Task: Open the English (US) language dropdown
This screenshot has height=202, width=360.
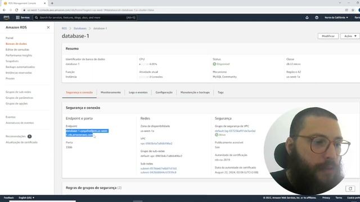Action: (x=26, y=198)
